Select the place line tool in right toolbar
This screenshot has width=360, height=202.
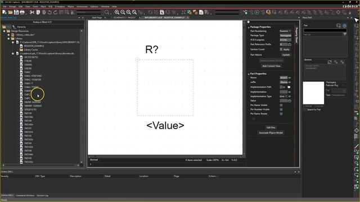356,146
